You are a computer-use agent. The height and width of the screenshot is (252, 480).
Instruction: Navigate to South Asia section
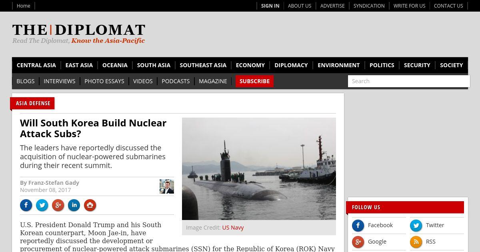coord(154,65)
